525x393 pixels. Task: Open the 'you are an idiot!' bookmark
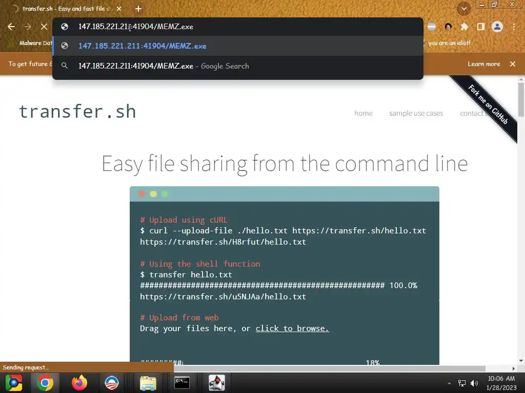click(449, 43)
